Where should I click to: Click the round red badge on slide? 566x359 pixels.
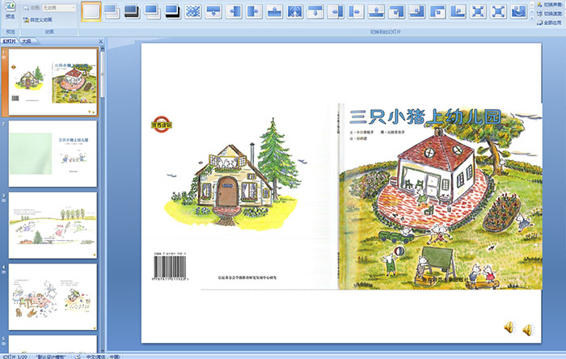coord(162,125)
